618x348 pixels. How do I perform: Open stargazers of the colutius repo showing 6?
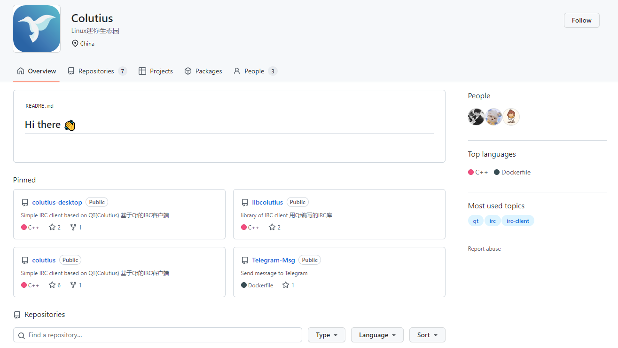point(55,285)
